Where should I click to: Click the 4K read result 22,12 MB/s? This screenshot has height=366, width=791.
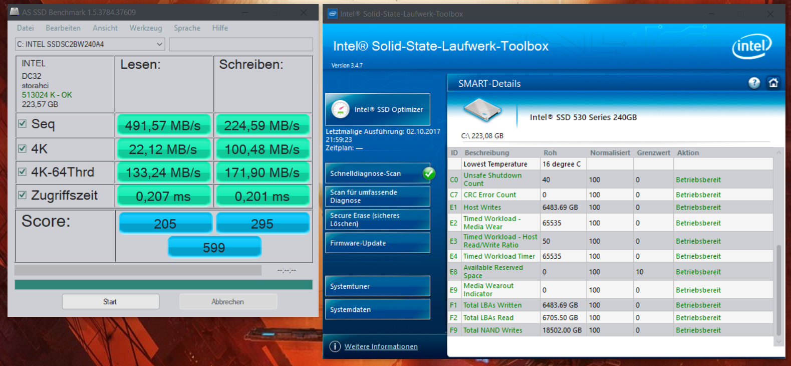click(163, 149)
